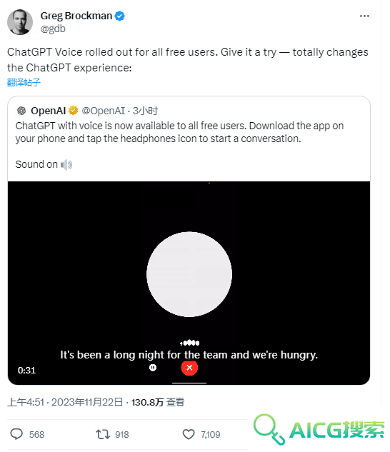
Task: Open the @OpenAI handle in quoted post
Action: point(104,111)
